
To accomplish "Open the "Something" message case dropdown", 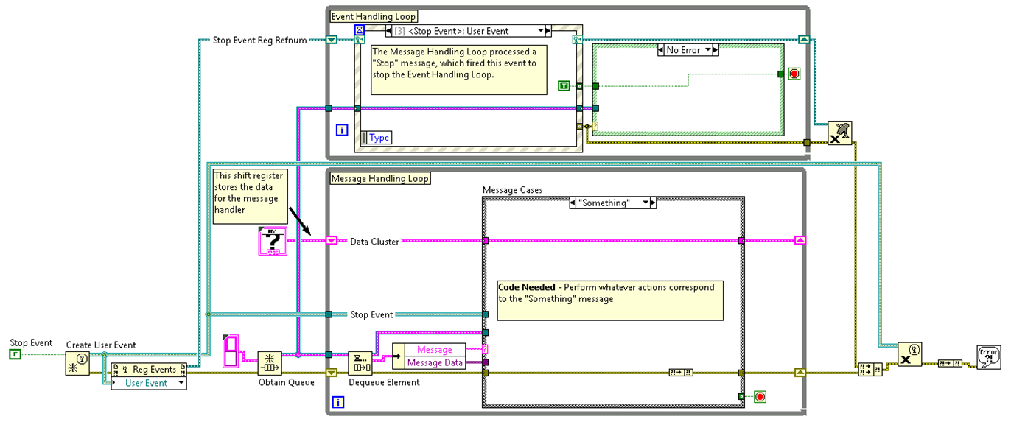I will pos(645,203).
